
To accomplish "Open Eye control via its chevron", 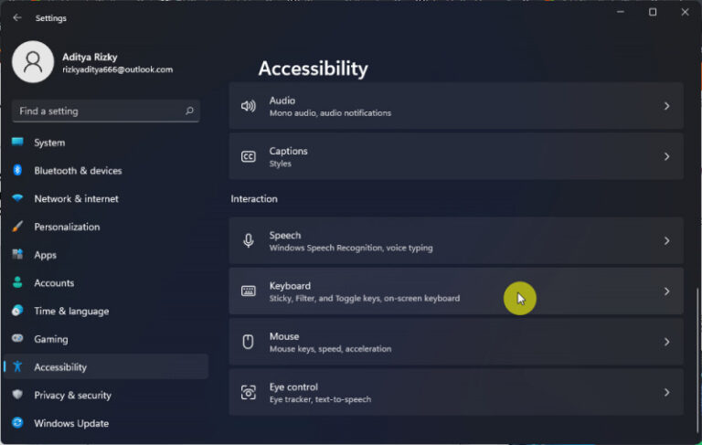I will pyautogui.click(x=666, y=393).
